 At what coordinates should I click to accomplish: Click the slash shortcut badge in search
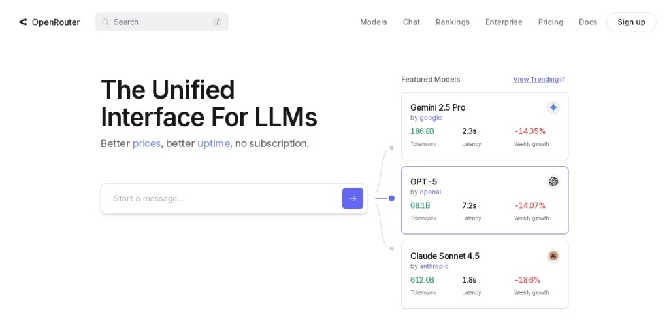pos(217,22)
